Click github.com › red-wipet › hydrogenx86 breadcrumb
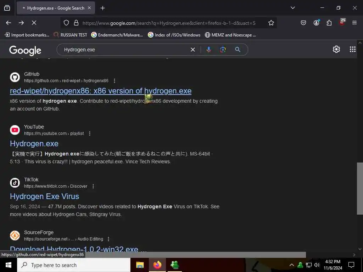363x272 pixels. click(66, 81)
